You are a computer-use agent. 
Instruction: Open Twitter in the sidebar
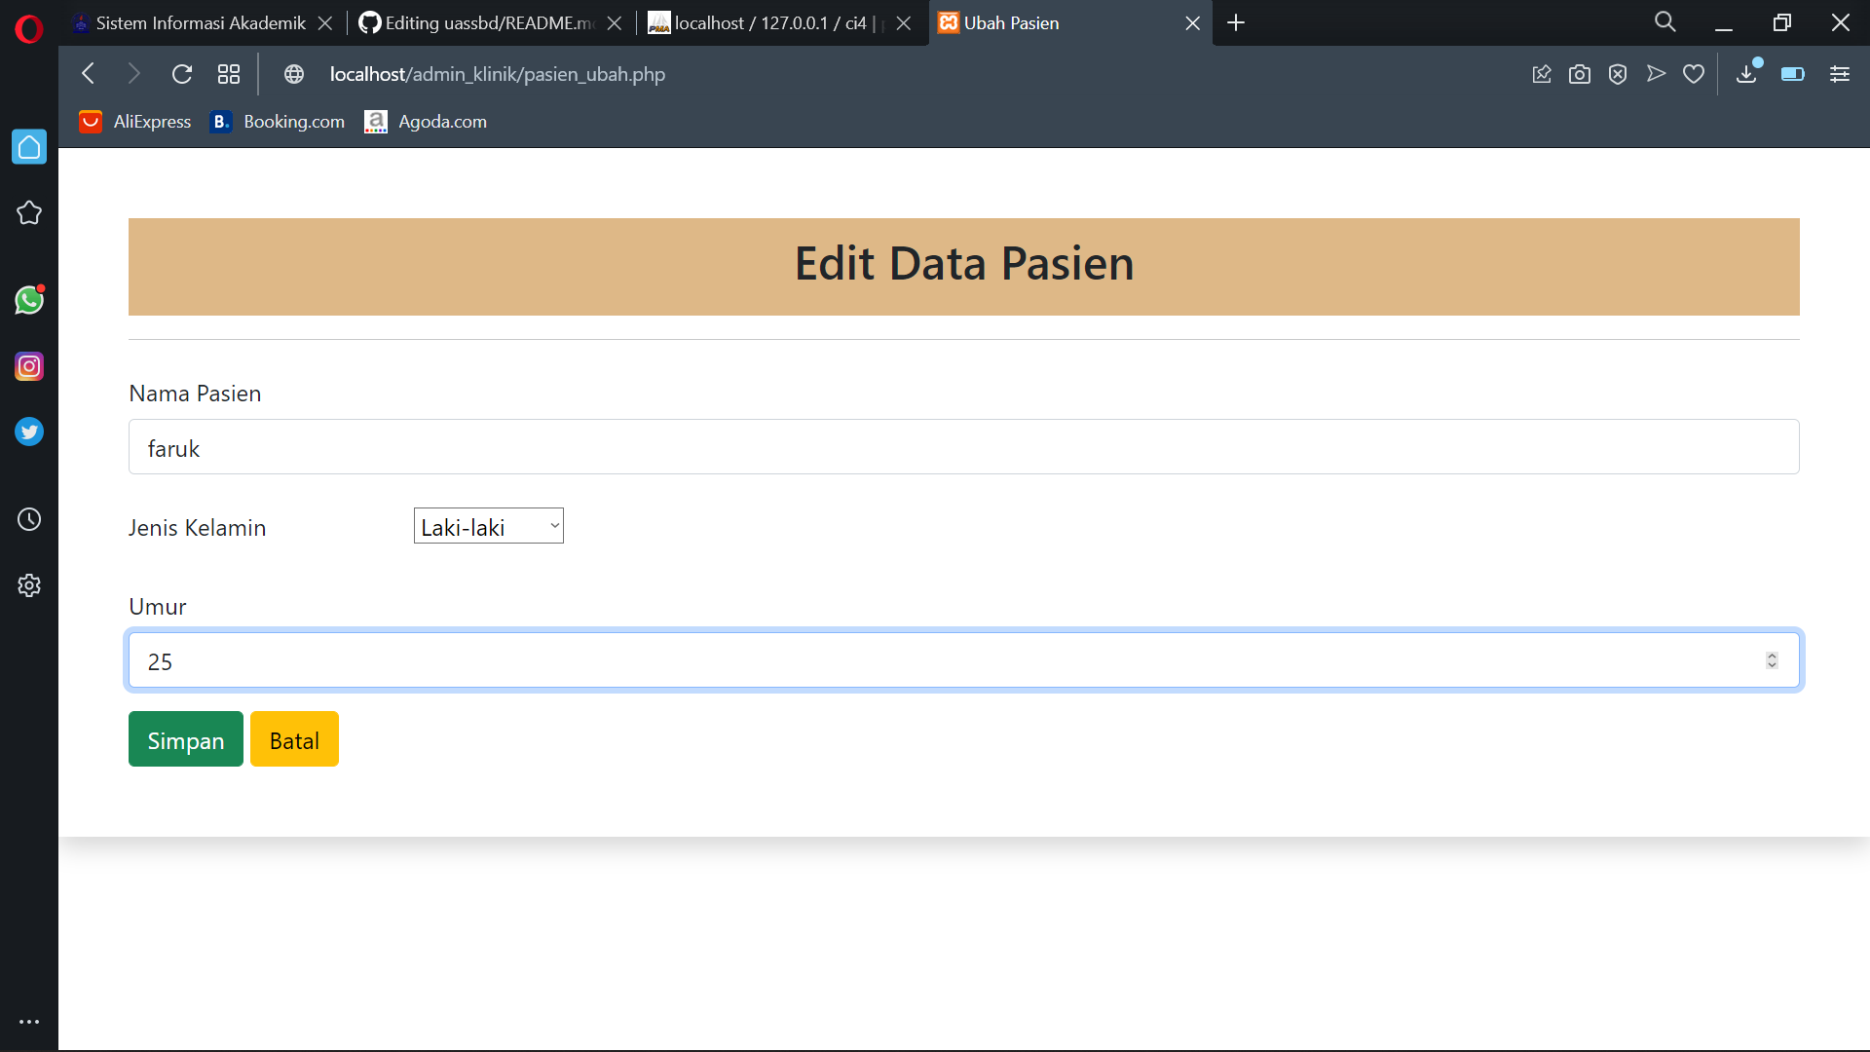pyautogui.click(x=29, y=432)
